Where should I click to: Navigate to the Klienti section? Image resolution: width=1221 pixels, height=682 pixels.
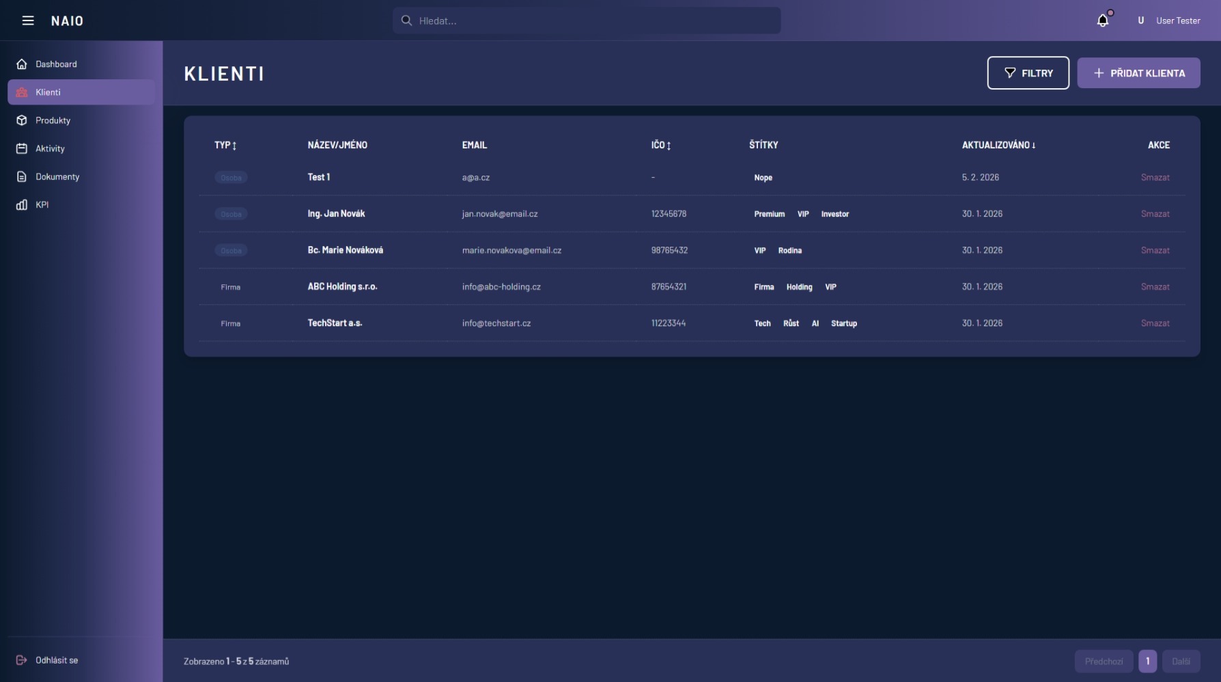point(48,92)
